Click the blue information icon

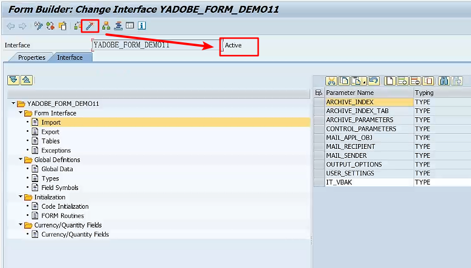(141, 26)
